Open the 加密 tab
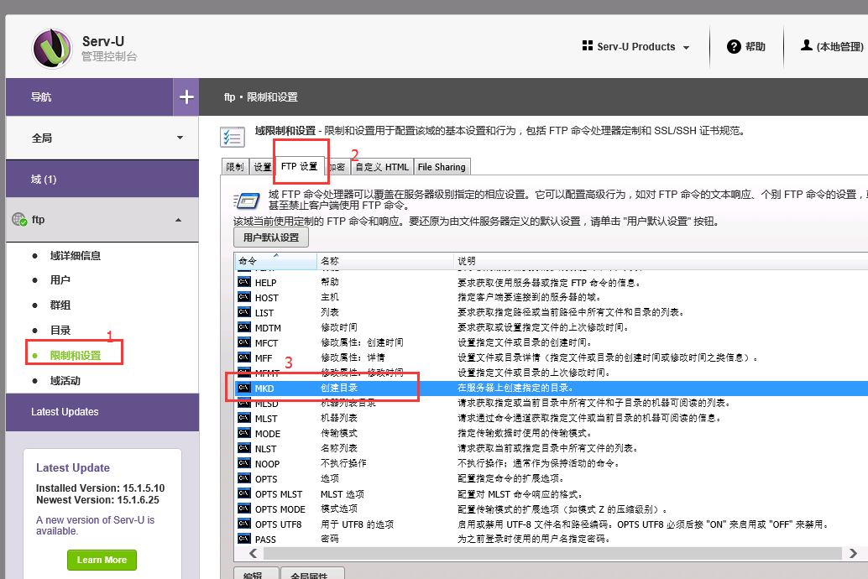The image size is (868, 579). [337, 167]
